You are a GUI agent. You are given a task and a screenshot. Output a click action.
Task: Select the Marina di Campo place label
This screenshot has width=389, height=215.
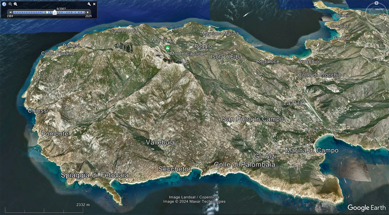(312, 150)
